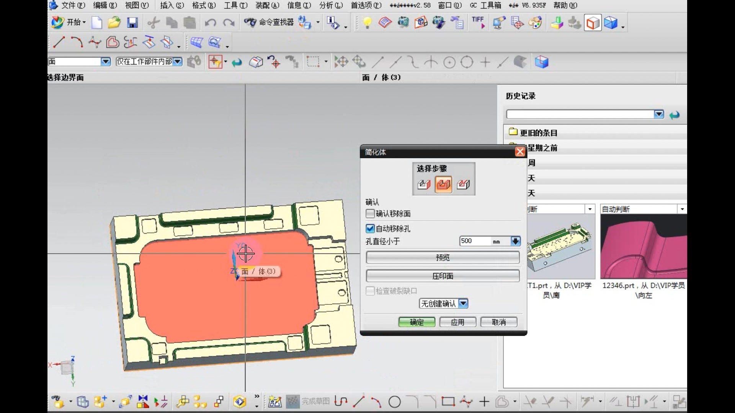
Task: Open the hole diameter value dropdown arrow
Action: [516, 241]
